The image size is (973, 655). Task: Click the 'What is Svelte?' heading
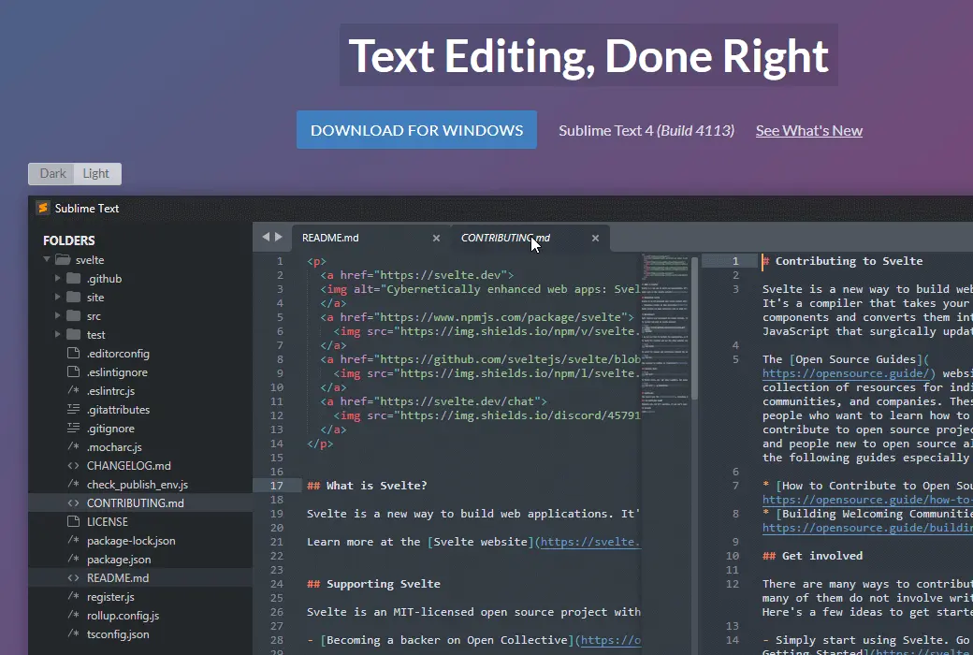pos(367,486)
